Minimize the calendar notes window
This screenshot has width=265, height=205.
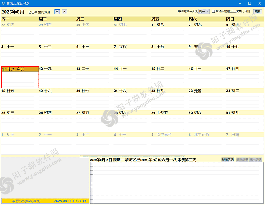pyautogui.click(x=239, y=3)
